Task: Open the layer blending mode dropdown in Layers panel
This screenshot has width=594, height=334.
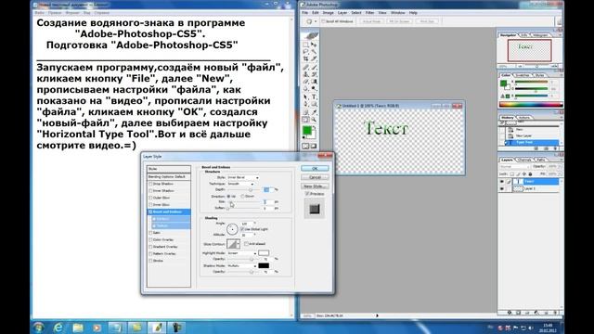Action: [x=515, y=167]
